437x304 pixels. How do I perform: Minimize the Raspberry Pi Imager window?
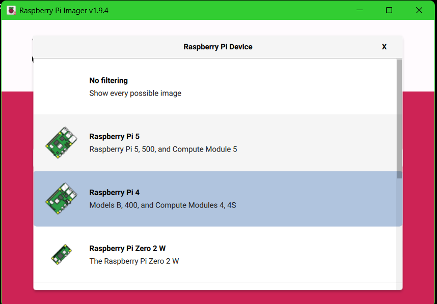click(360, 10)
